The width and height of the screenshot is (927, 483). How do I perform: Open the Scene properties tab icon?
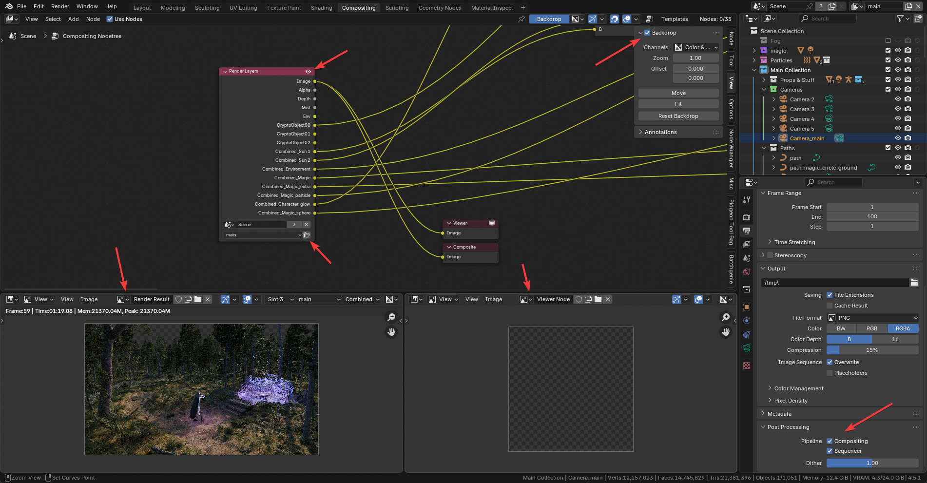pos(747,258)
